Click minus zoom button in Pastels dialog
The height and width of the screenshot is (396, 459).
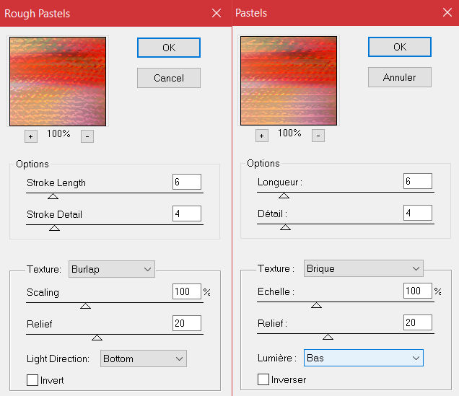point(318,136)
